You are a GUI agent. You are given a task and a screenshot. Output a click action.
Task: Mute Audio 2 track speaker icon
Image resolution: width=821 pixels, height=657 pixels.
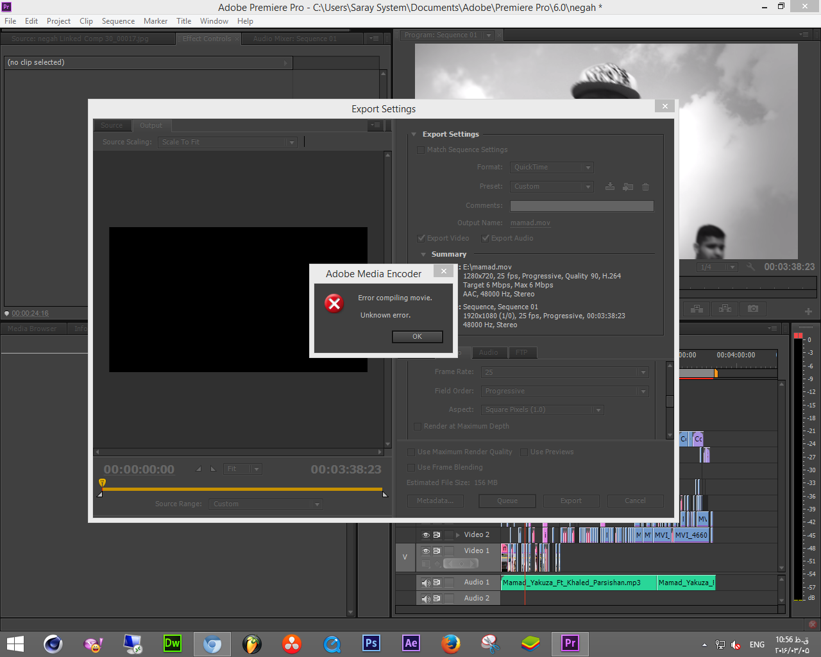click(425, 599)
